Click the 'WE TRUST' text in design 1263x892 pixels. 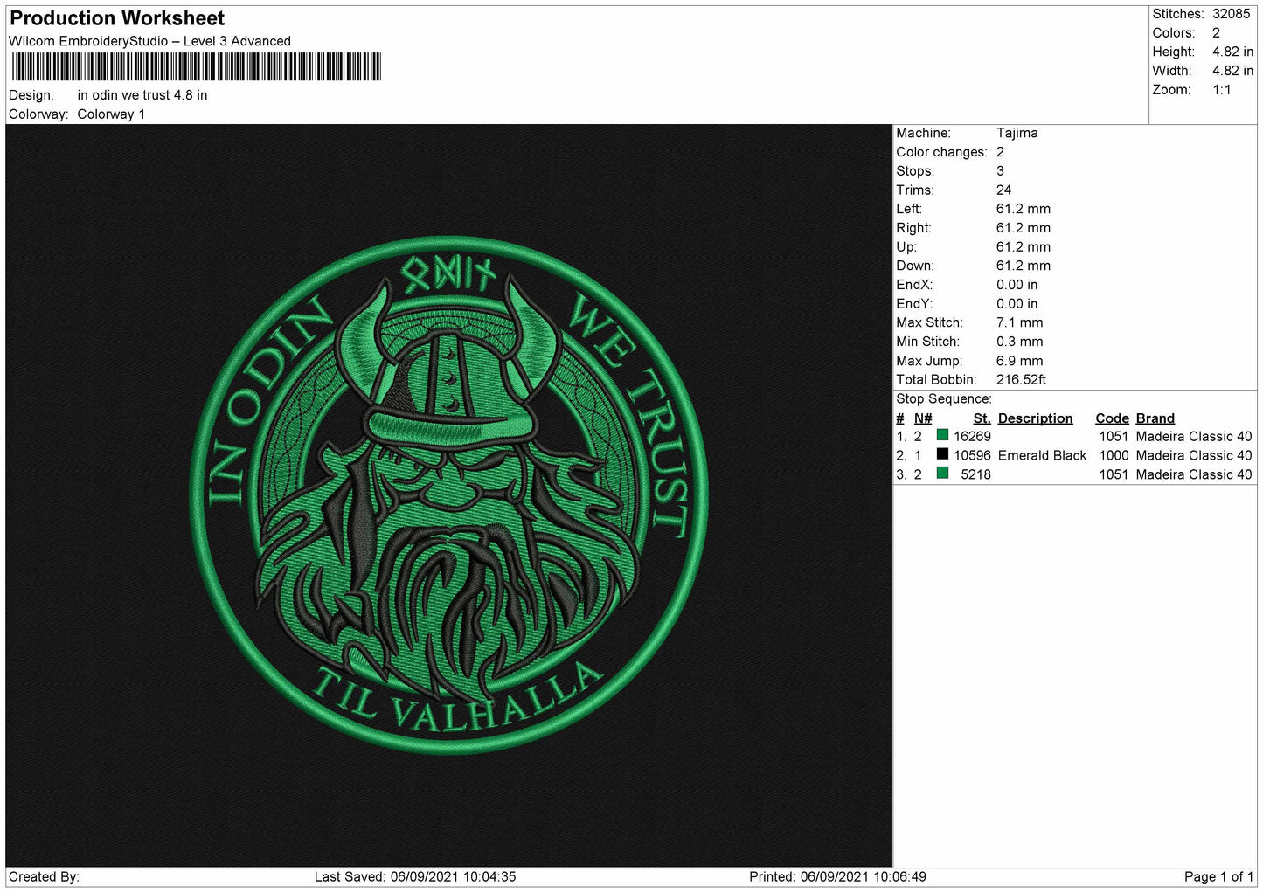coord(631,415)
